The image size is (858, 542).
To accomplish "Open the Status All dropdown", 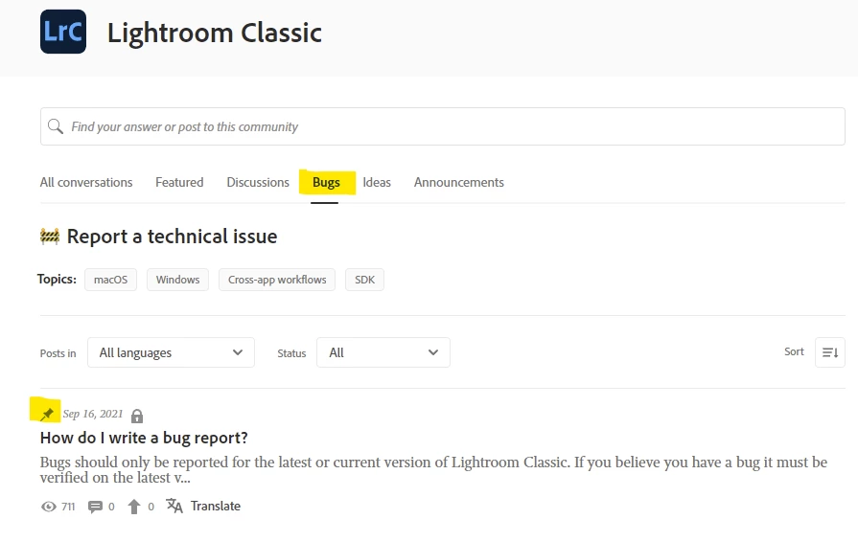I will click(383, 352).
